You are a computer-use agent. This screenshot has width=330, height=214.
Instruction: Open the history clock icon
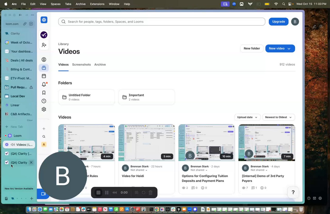tap(44, 101)
